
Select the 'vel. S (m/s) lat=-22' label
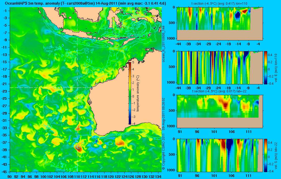pyautogui.click(x=276, y=155)
